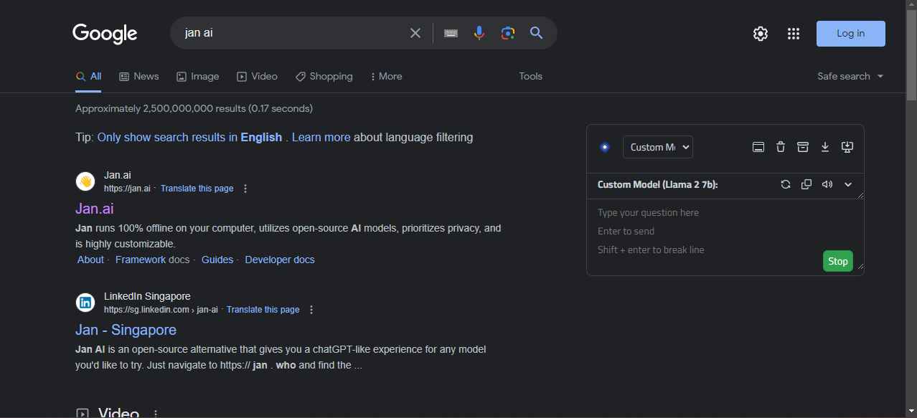Open the Developer docs sitelink
Viewport: 917px width, 418px height.
[280, 260]
